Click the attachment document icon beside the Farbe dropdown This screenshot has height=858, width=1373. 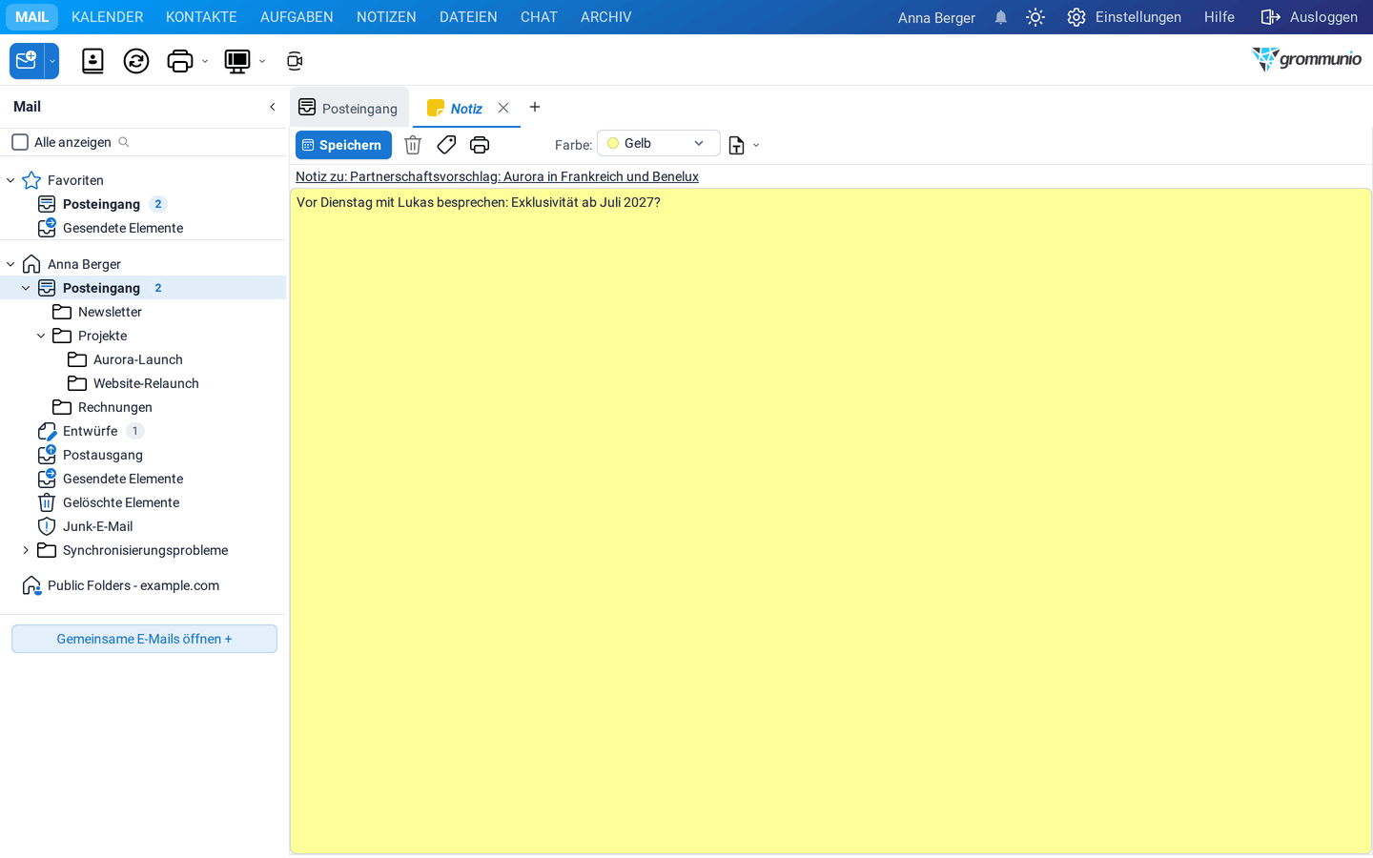tap(736, 145)
